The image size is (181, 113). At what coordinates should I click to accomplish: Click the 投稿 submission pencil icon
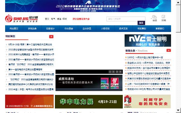(164, 17)
